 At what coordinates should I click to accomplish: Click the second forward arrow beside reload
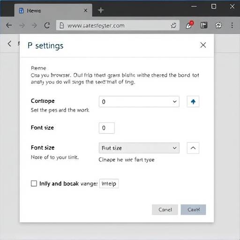34,25
